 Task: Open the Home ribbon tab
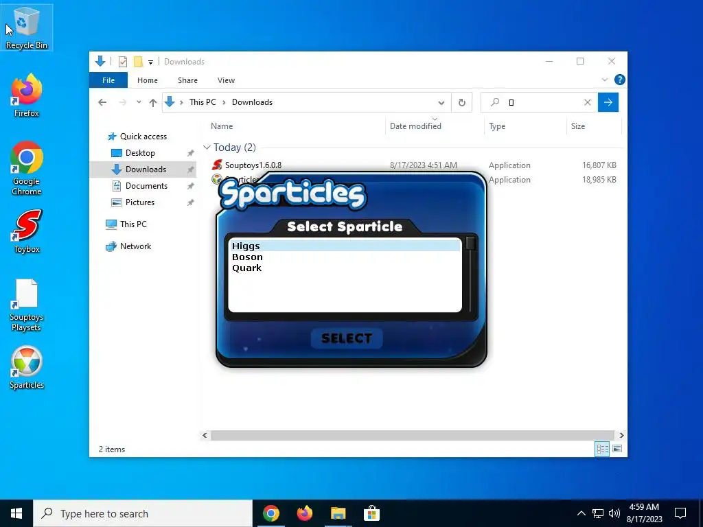pos(148,80)
